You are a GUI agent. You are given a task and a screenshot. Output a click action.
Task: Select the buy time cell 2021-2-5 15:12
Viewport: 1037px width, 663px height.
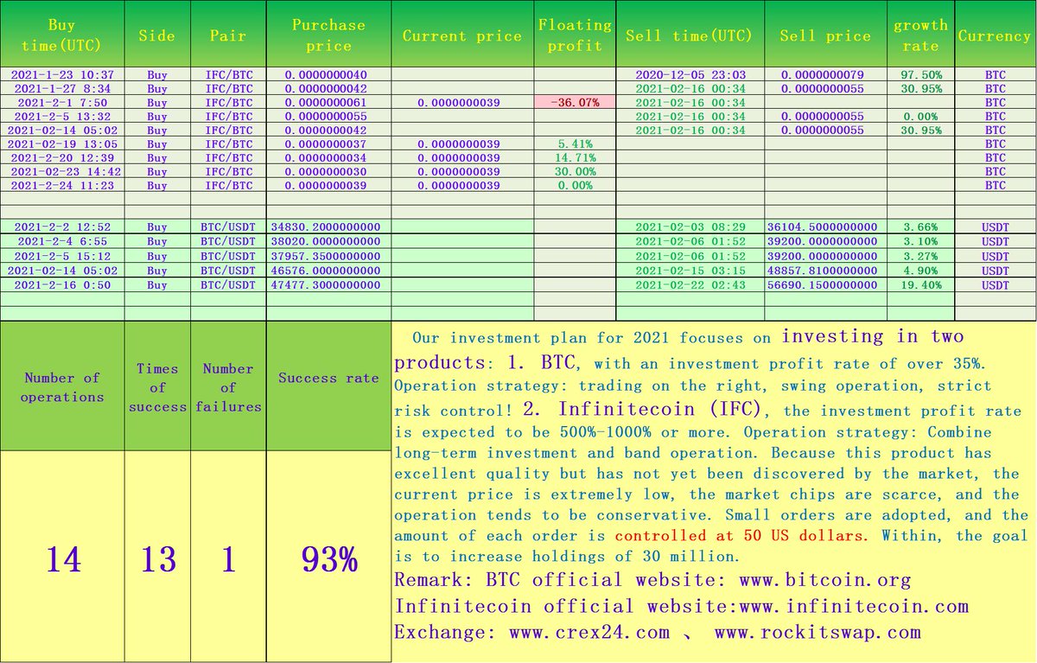62,256
